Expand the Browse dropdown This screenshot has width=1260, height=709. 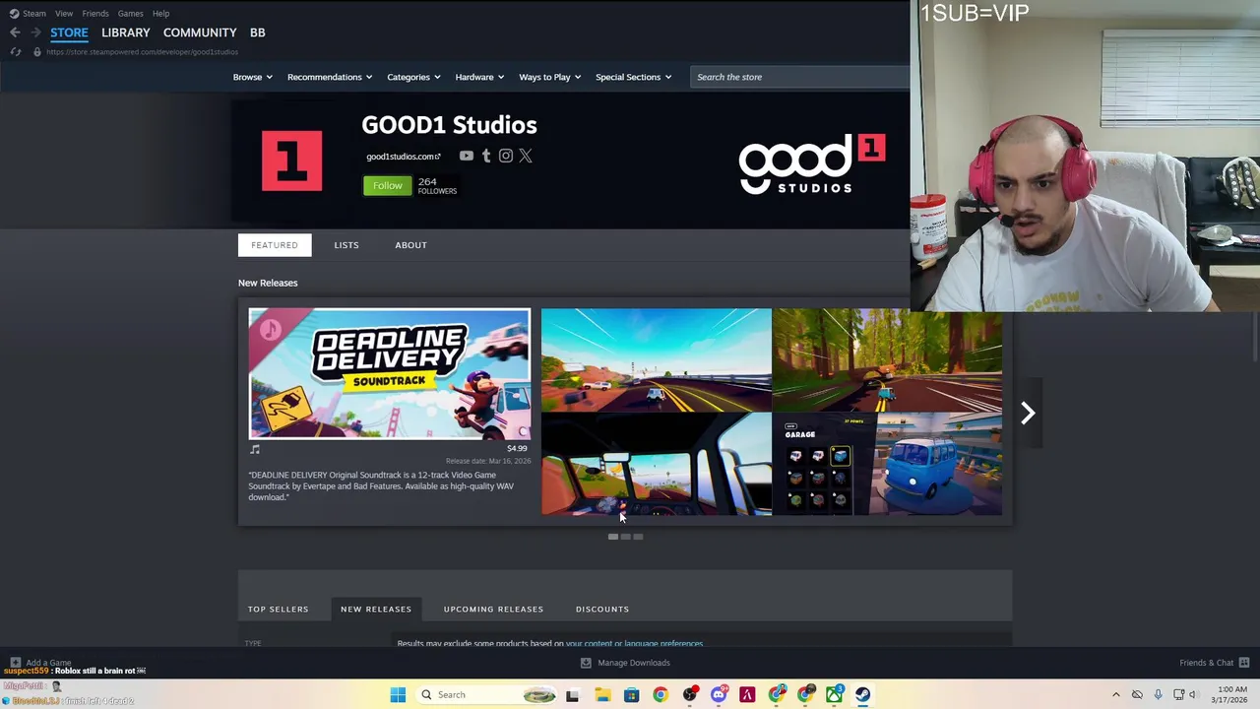coord(253,77)
